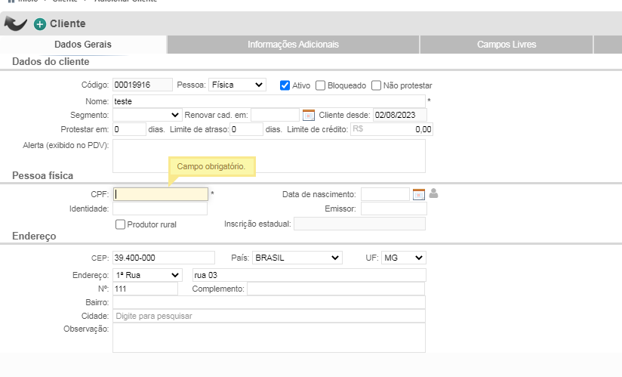Choose a state in UF dropdown
622x377 pixels.
(x=403, y=258)
